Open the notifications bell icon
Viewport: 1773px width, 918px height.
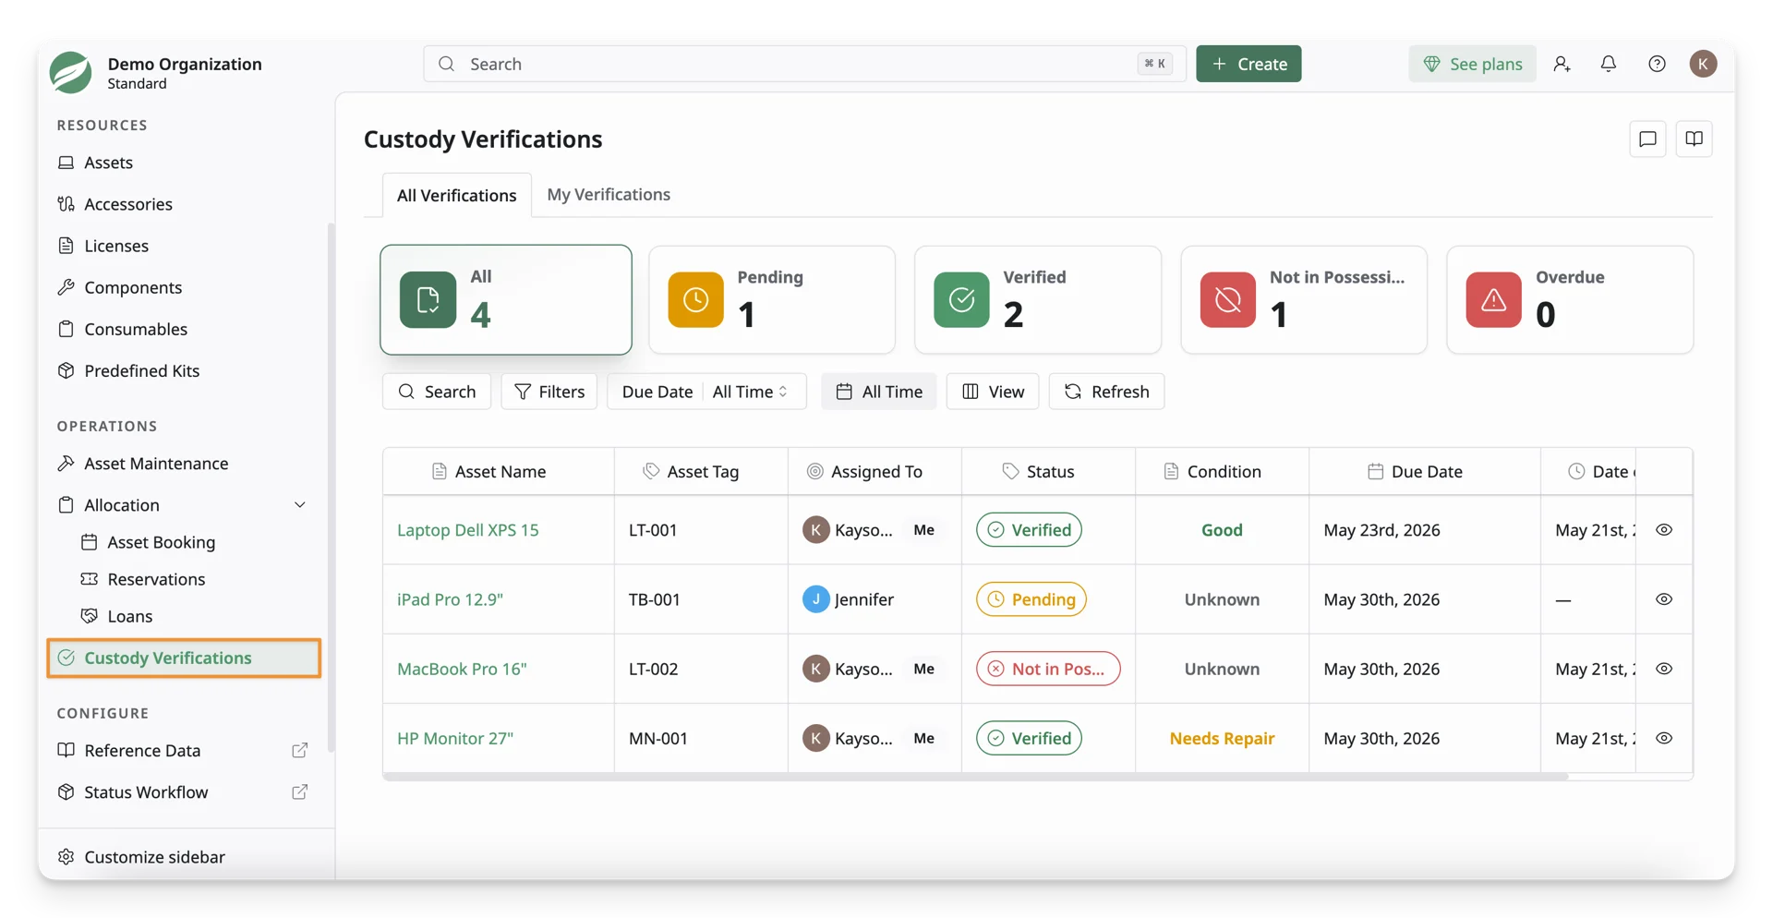pyautogui.click(x=1608, y=64)
